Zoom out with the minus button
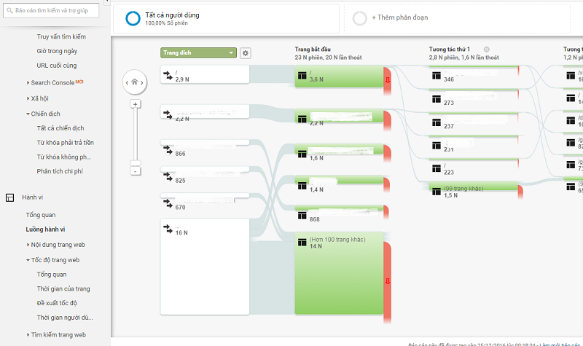The image size is (583, 346). tap(135, 170)
